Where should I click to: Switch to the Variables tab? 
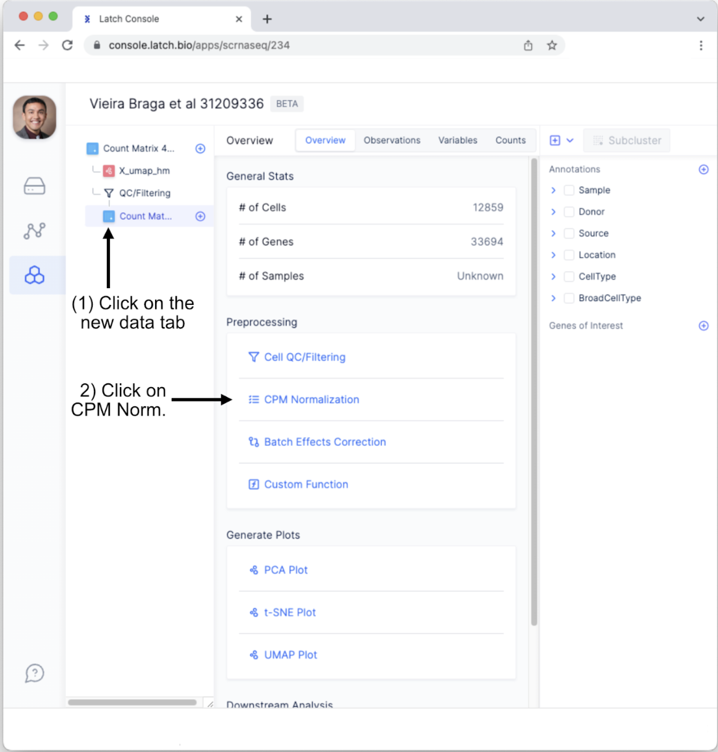pos(458,140)
